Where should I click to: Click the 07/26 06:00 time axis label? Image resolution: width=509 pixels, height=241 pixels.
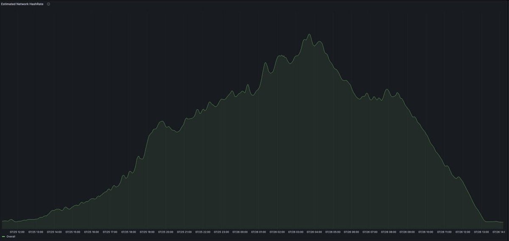[x=351, y=232]
